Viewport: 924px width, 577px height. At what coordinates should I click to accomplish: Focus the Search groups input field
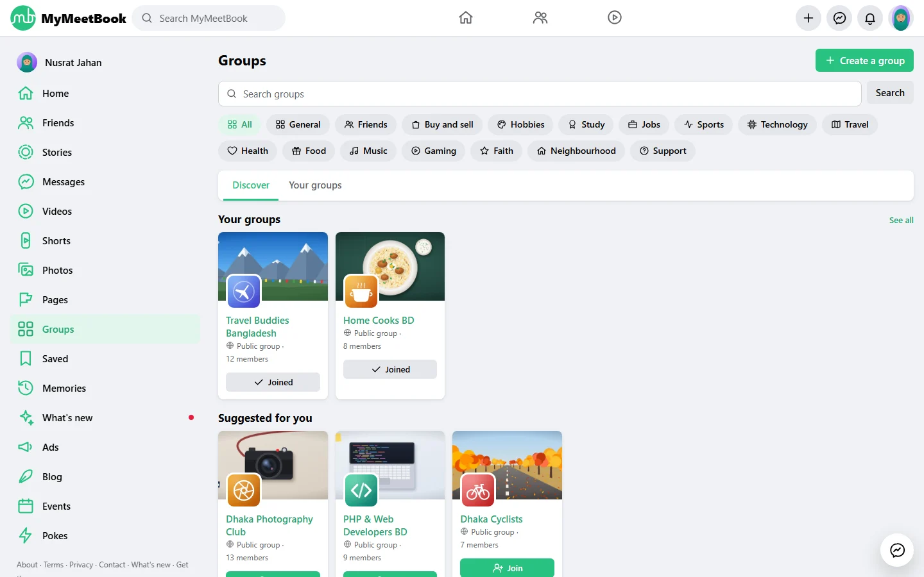point(540,94)
